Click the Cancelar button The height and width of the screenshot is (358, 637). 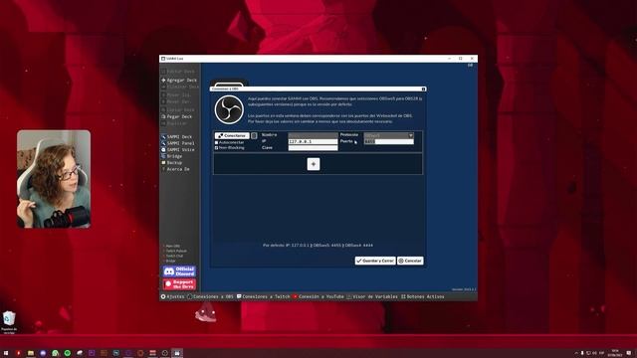(410, 261)
